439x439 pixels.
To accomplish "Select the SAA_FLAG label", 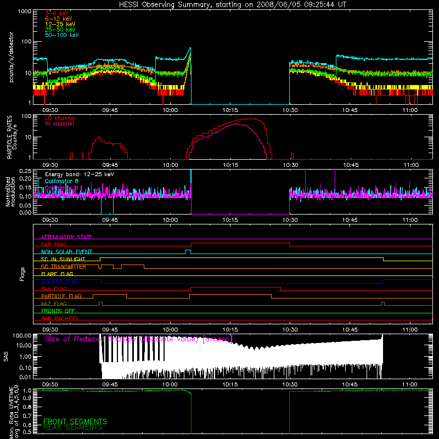I will (54, 289).
